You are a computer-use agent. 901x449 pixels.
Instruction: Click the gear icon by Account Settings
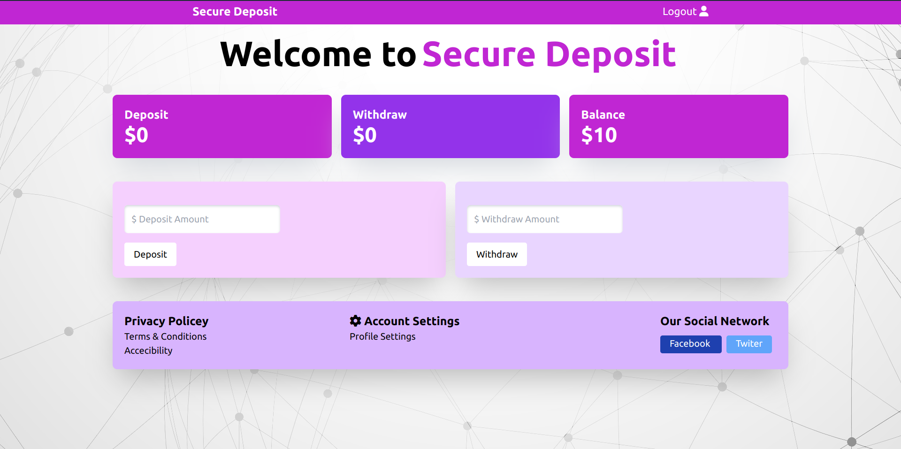click(355, 320)
